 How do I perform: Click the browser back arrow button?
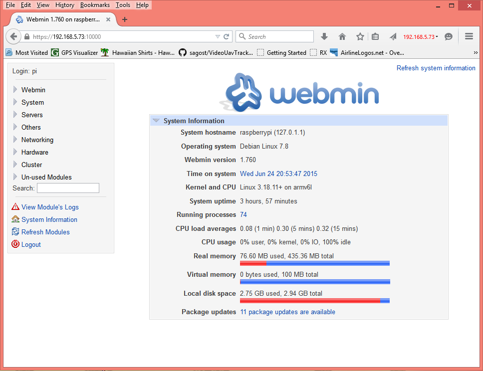click(x=13, y=36)
